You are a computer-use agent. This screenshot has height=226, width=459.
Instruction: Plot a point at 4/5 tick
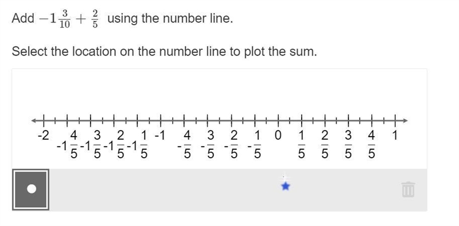(372, 120)
